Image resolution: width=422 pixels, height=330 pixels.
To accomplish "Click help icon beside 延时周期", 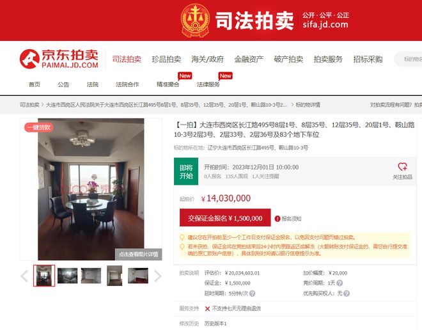I will click(x=252, y=294).
